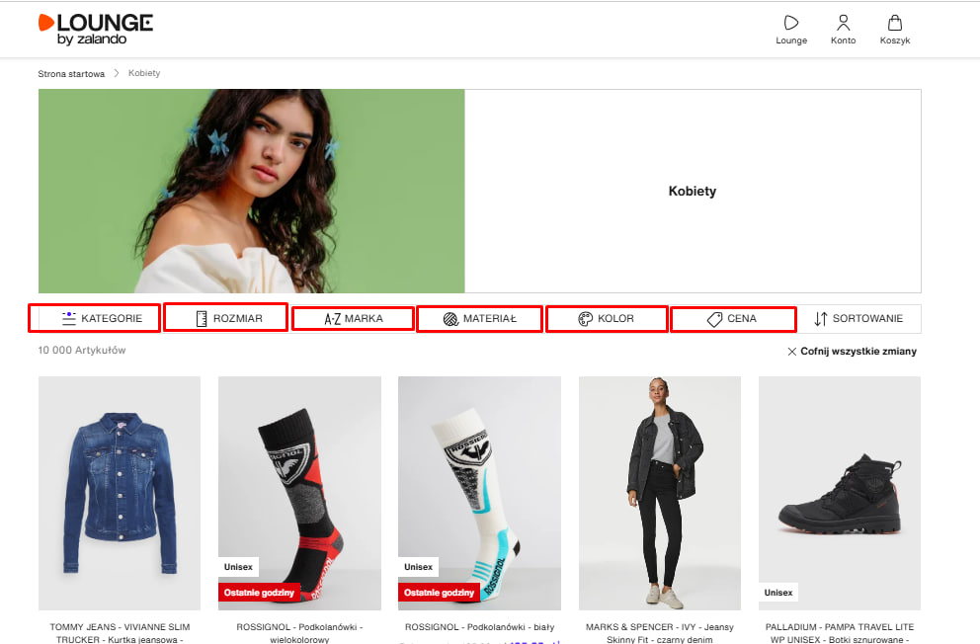The width and height of the screenshot is (980, 644).
Task: Click PALLADIUM PAMPA TRAVEL LITE title
Action: click(x=840, y=633)
